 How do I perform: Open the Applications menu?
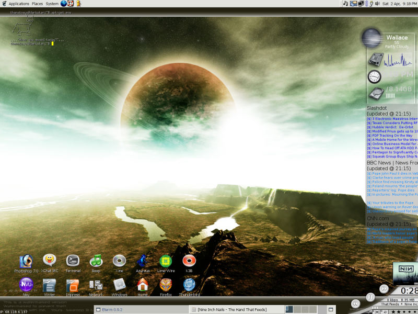point(19,4)
